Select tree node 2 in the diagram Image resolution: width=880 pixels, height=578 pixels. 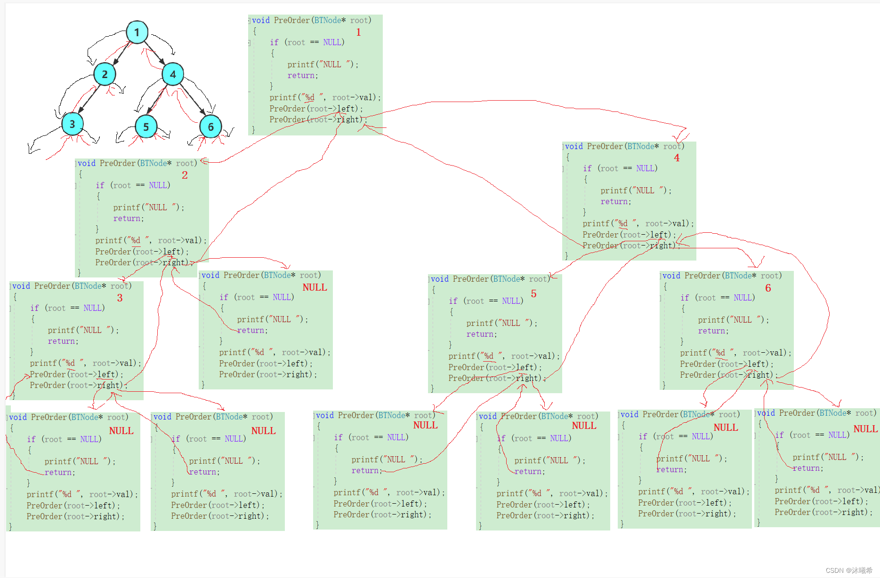click(105, 74)
